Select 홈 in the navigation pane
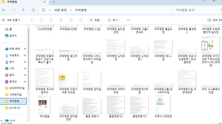Screen dimensions: 222x124 9,29
